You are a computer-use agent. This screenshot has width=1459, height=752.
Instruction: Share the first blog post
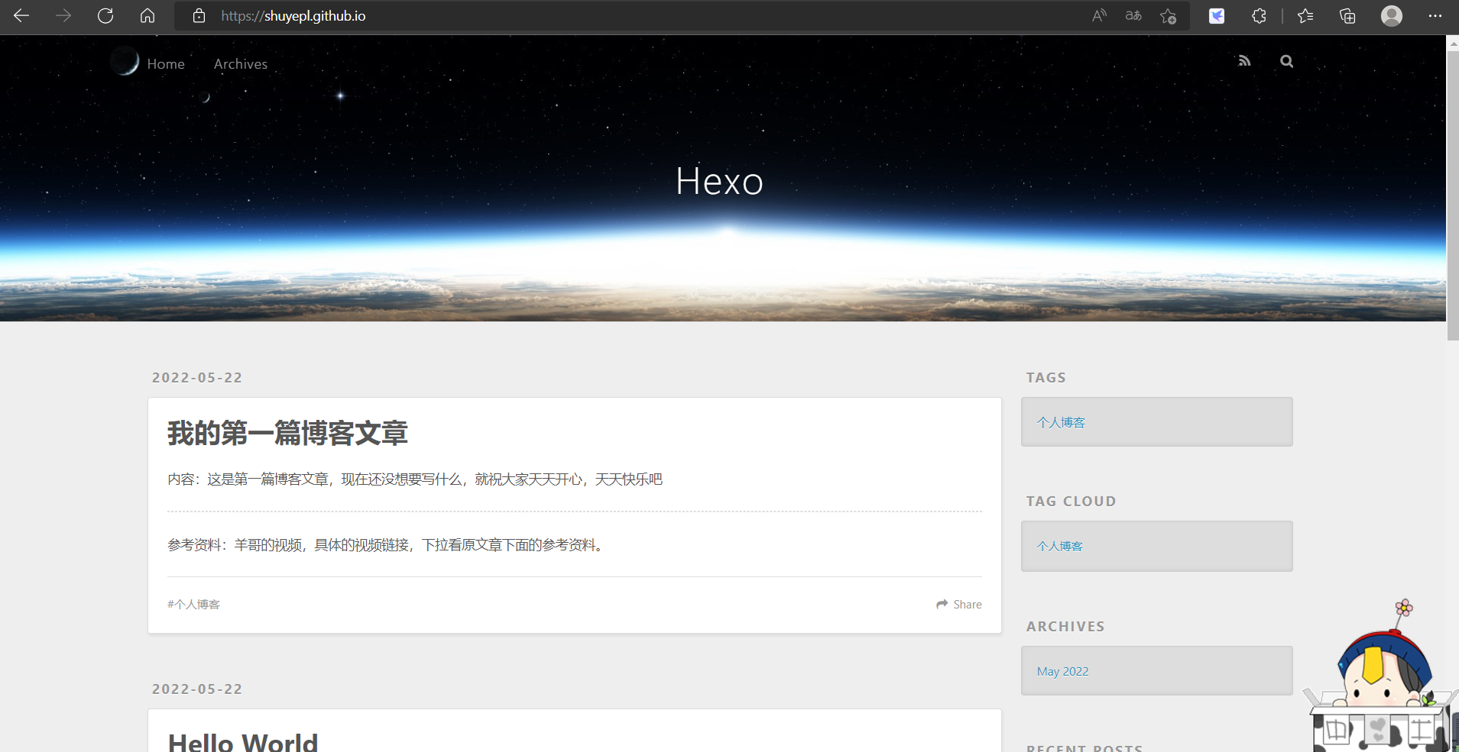(x=959, y=605)
